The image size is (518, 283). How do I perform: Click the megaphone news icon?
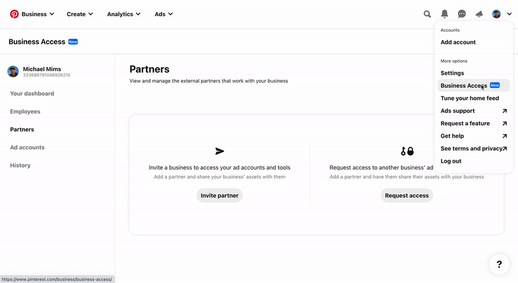(x=479, y=14)
